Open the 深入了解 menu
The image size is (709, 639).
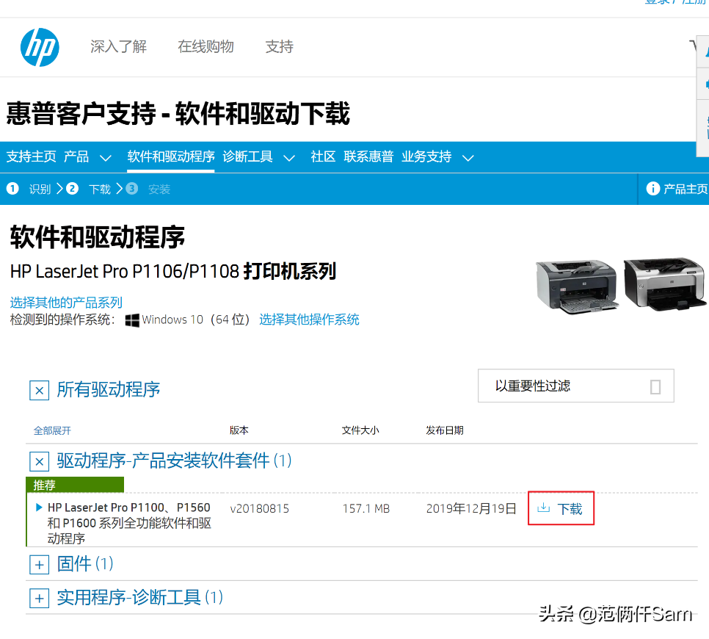118,46
